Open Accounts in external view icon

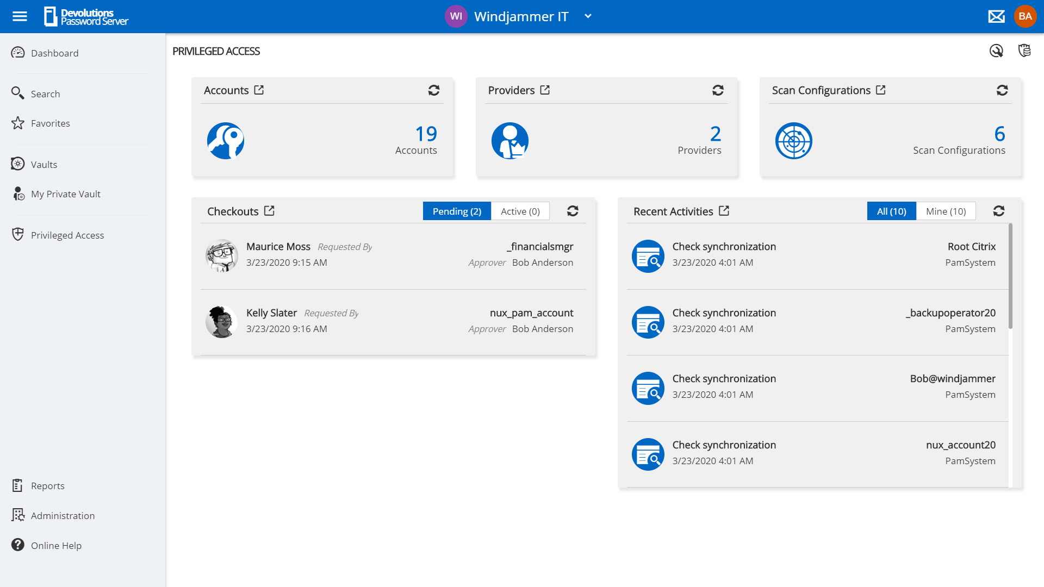(x=259, y=90)
